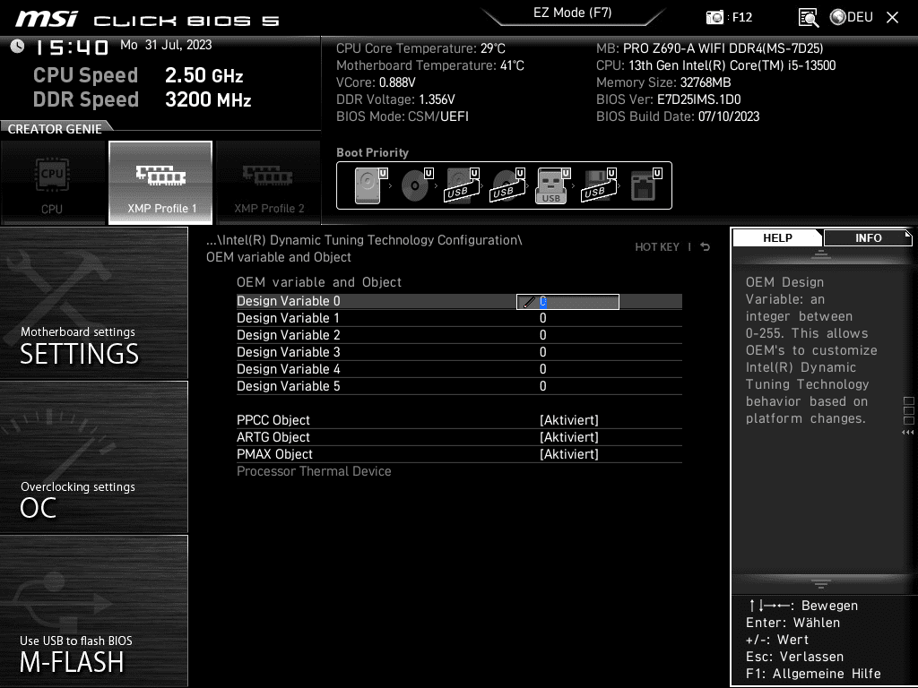Select the Design Variable 1 row
Viewport: 918px width, 688px height.
click(x=459, y=318)
